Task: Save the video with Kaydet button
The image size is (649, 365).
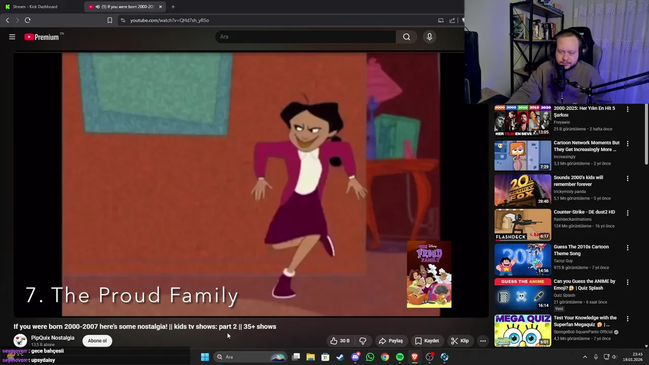Action: 427,341
